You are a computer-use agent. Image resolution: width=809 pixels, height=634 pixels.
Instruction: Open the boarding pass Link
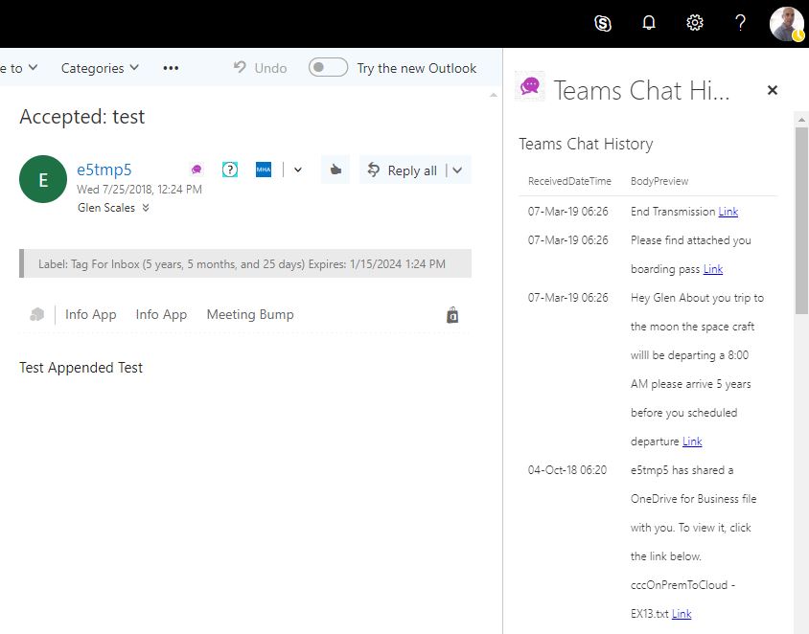click(x=713, y=269)
